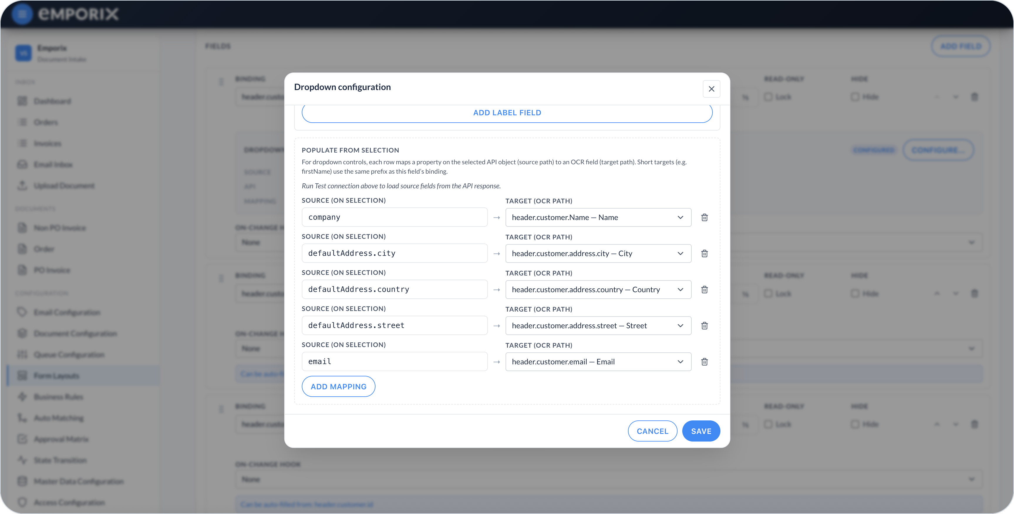
Task: Toggle the first field's Lock checkbox
Action: pyautogui.click(x=768, y=97)
